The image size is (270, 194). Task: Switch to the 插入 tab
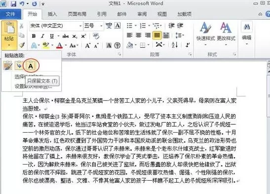pos(52,14)
